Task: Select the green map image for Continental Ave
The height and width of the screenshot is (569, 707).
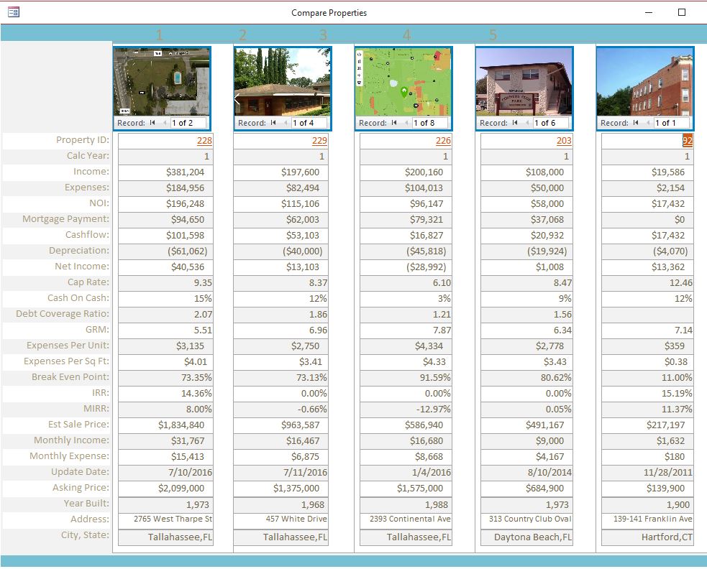Action: 403,82
